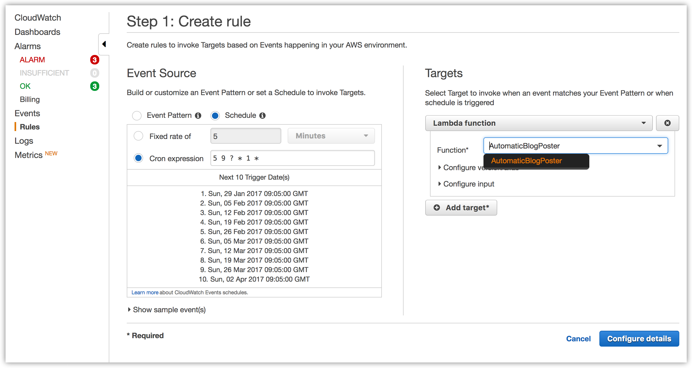Open Logs in the sidebar
The image size is (692, 368).
(24, 141)
